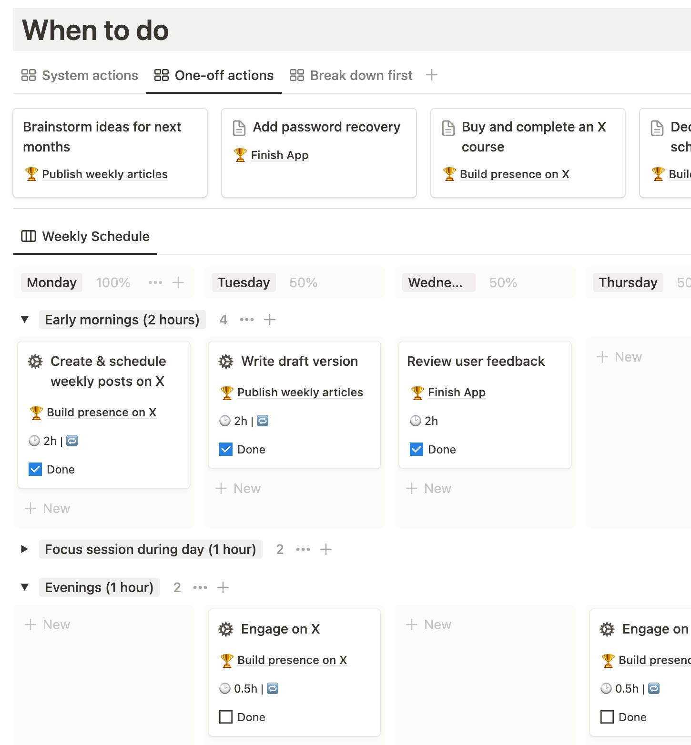
Task: Click the plus icon to add a new view tab
Action: [x=431, y=75]
